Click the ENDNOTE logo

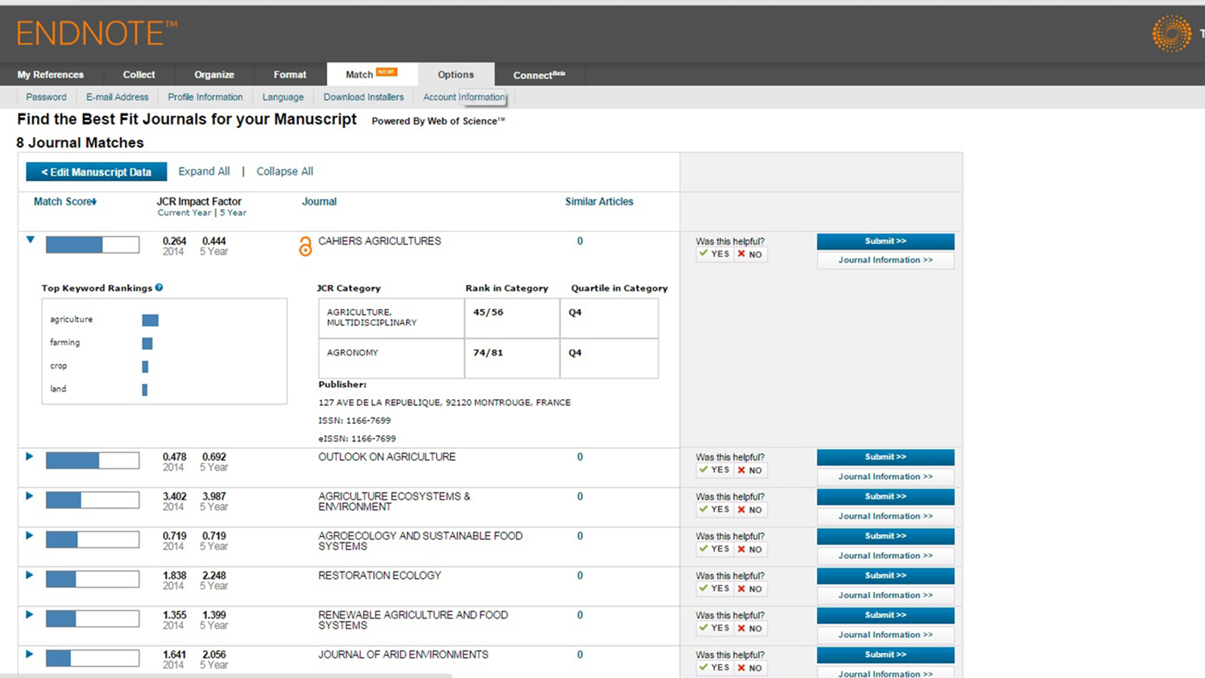click(97, 33)
